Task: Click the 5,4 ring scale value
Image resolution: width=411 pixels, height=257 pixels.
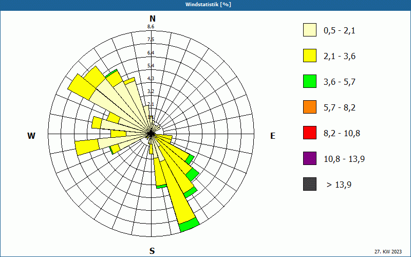Action: click(151, 66)
